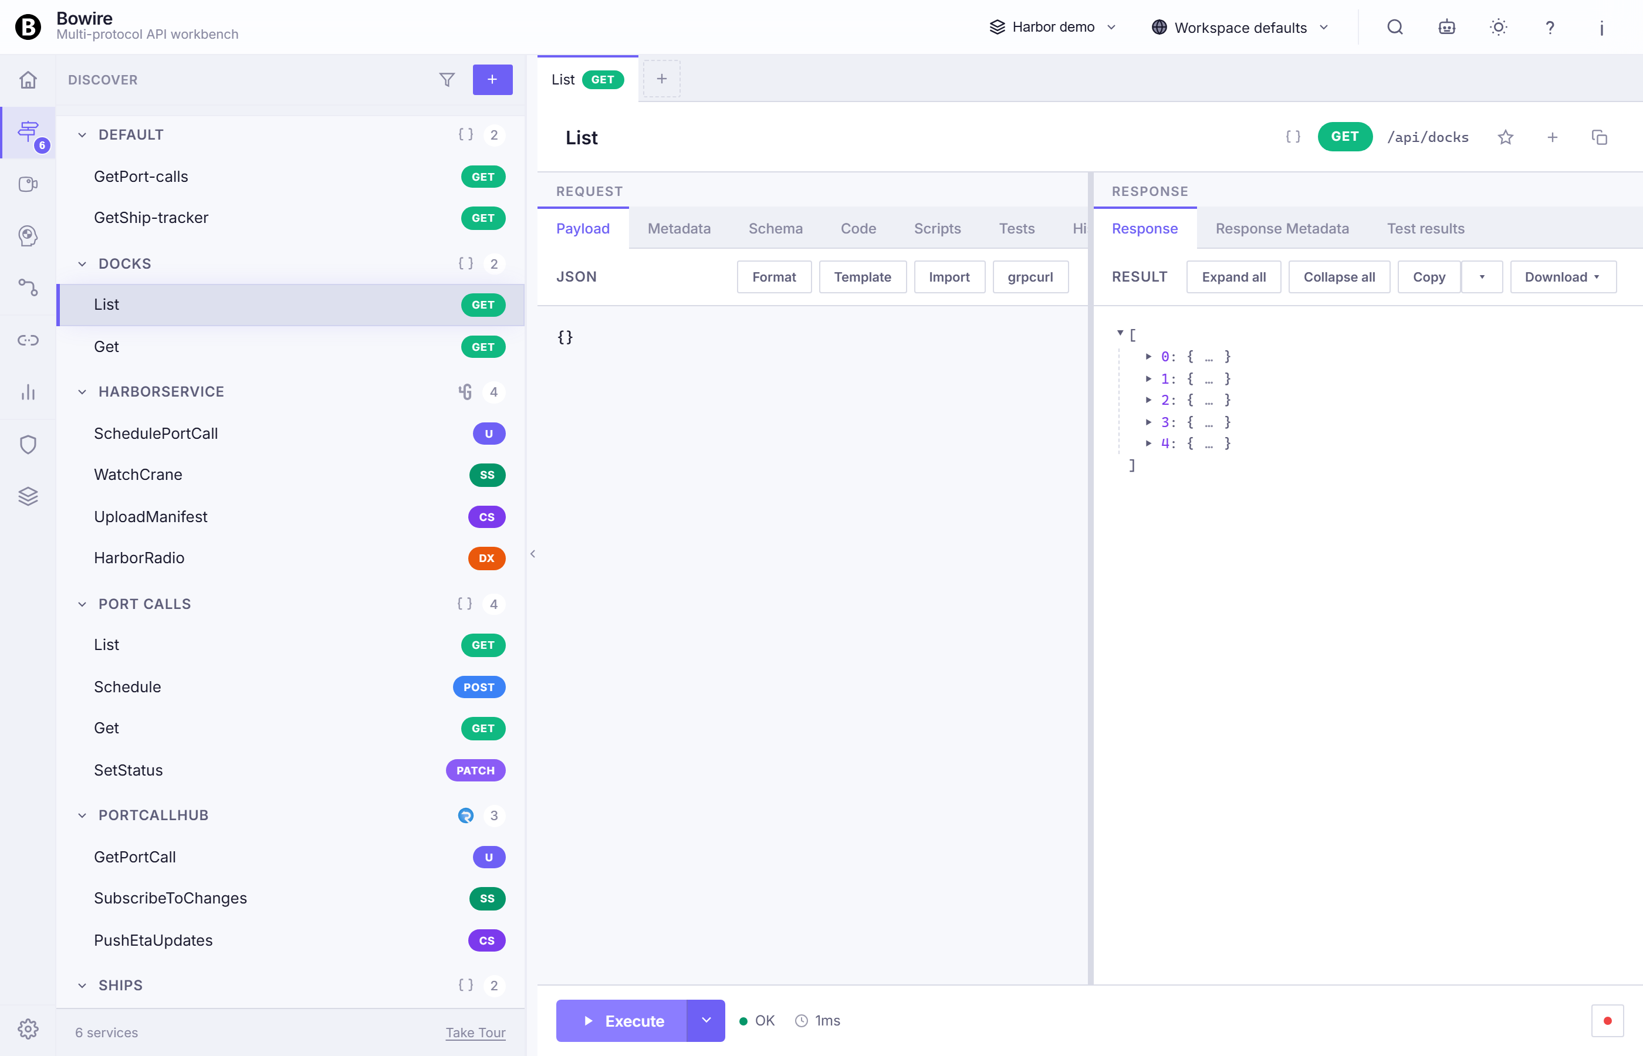Add a new request tab

pos(661,79)
